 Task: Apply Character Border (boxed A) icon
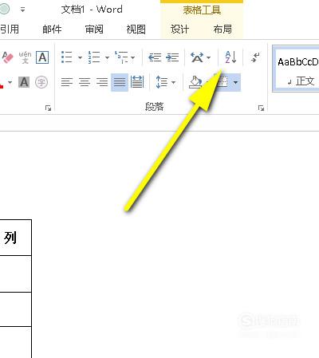pyautogui.click(x=42, y=57)
